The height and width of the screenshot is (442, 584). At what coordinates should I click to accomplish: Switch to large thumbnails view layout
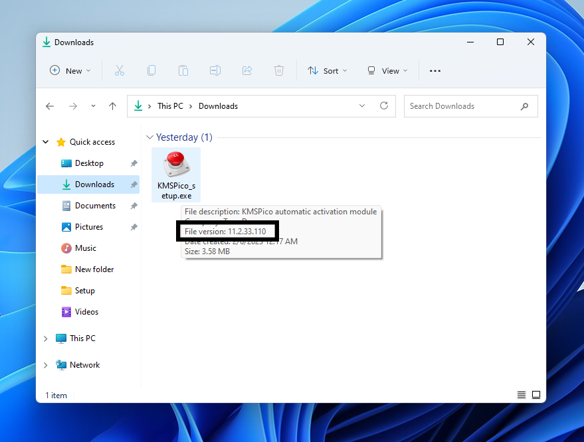click(x=536, y=395)
